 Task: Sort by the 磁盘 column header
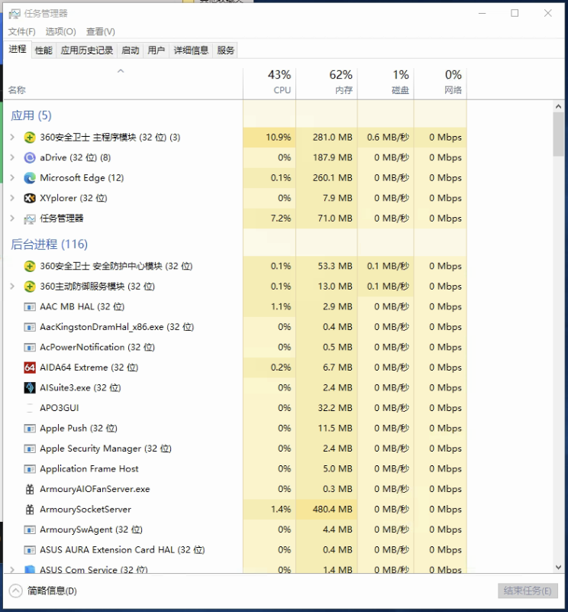click(x=386, y=83)
